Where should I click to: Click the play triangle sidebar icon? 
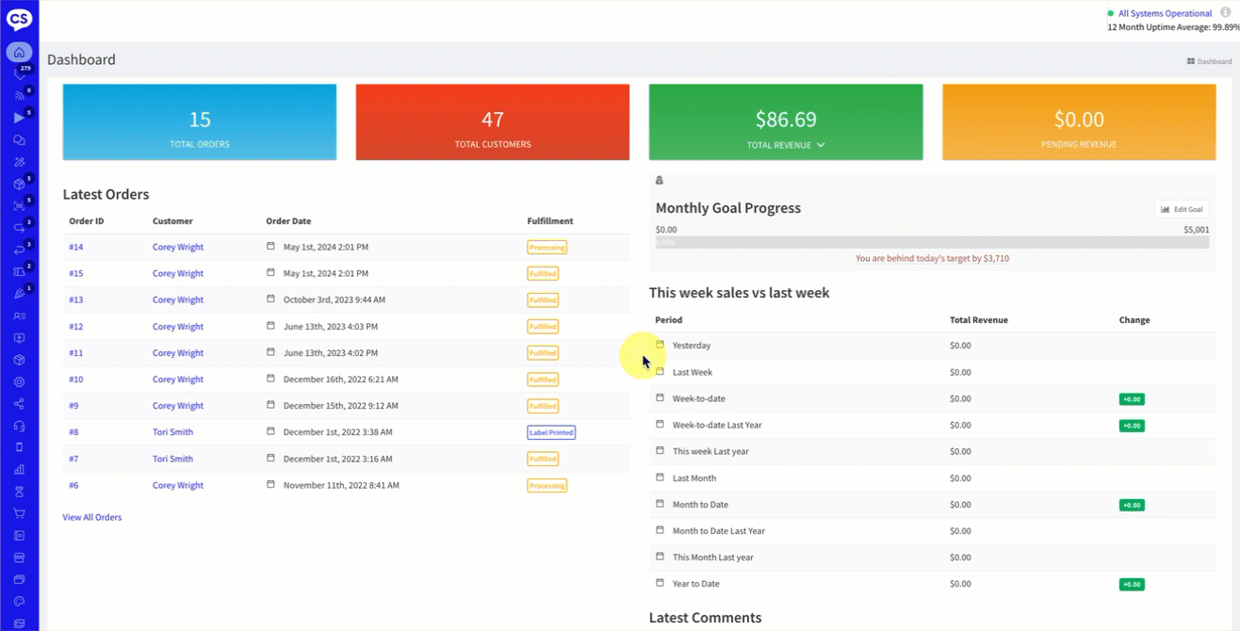pos(19,118)
